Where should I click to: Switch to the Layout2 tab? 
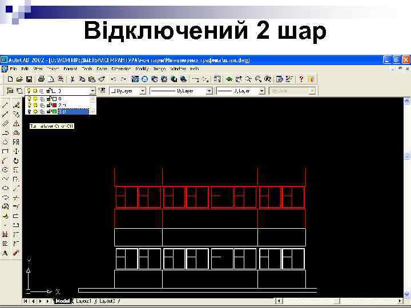(x=107, y=301)
